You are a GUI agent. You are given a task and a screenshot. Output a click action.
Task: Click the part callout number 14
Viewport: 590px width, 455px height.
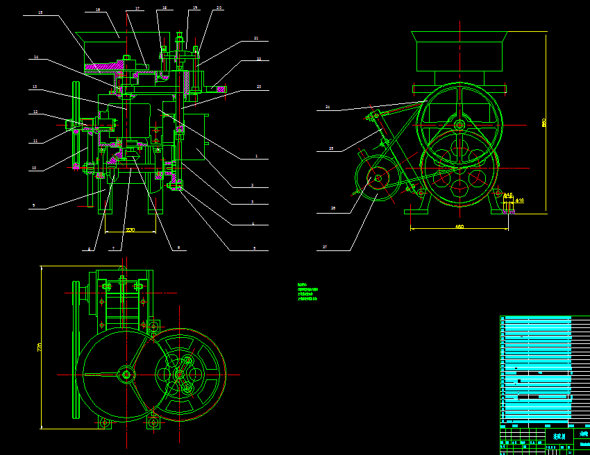click(x=36, y=57)
